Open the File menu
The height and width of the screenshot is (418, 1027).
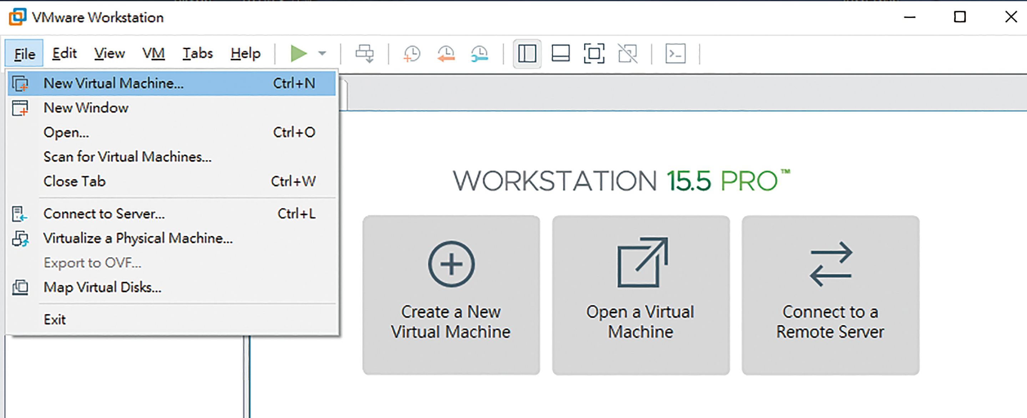click(24, 53)
